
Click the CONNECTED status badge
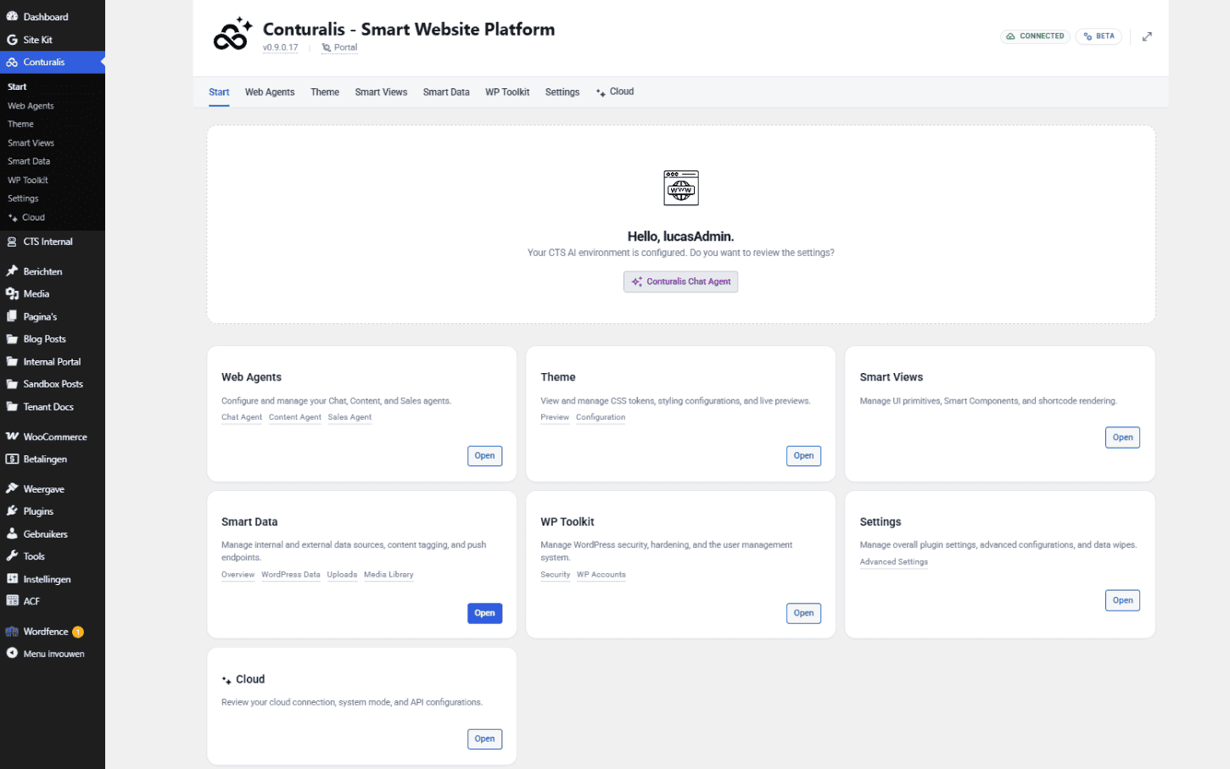[x=1035, y=36]
